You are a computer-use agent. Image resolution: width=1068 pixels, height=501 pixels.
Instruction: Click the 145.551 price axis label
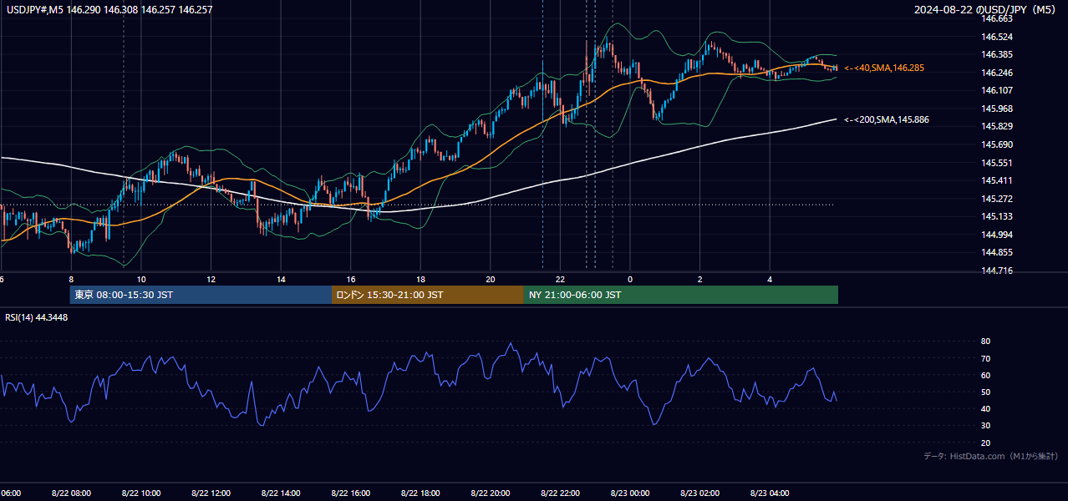[x=997, y=163]
